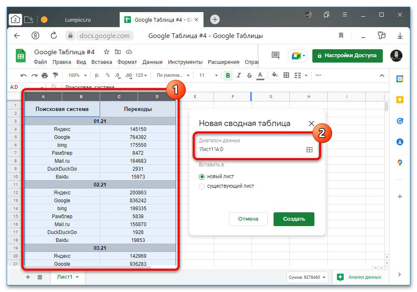This screenshot has width=417, height=292.
Task: Check the cloud save status icon
Action: tap(129, 52)
